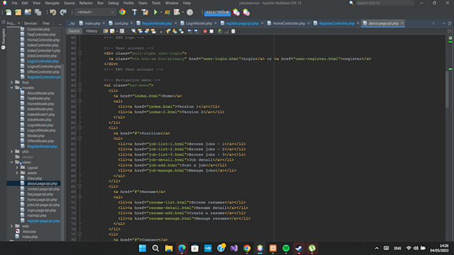Screen dimensions: 454x255
Task: Switch to the RegisterModel.php tab
Action: pyautogui.click(x=157, y=23)
